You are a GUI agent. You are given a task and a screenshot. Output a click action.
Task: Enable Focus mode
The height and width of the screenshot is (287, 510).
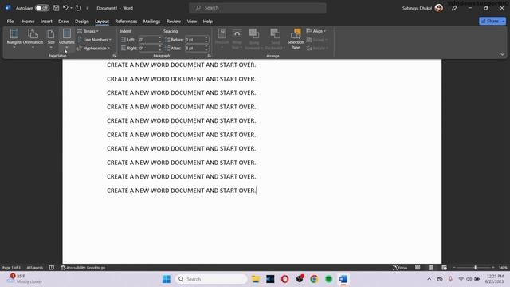click(x=400, y=268)
